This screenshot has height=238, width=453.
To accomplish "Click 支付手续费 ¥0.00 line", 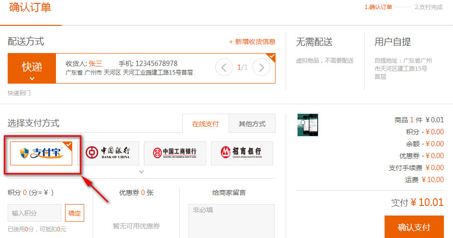I will [x=416, y=168].
